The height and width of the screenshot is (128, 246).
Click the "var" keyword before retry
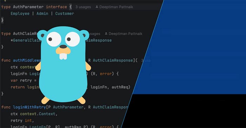[14, 80]
